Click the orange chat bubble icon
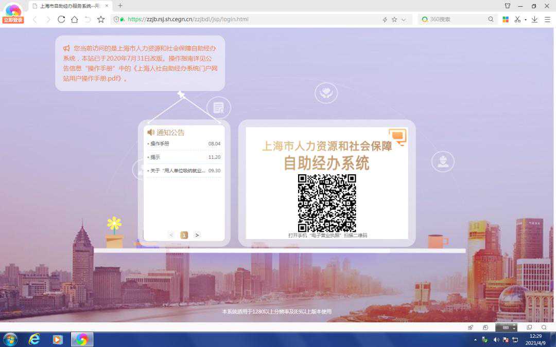The height and width of the screenshot is (347, 556). (397, 136)
